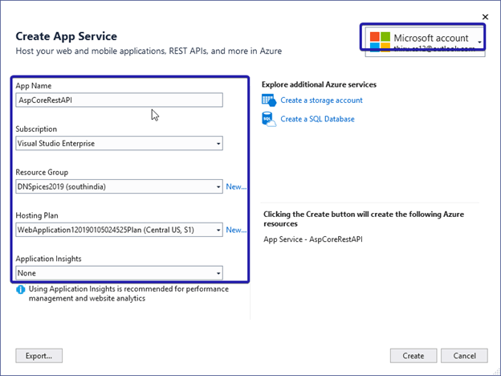This screenshot has width=501, height=376.
Task: Open Create a storage account link
Action: 321,100
